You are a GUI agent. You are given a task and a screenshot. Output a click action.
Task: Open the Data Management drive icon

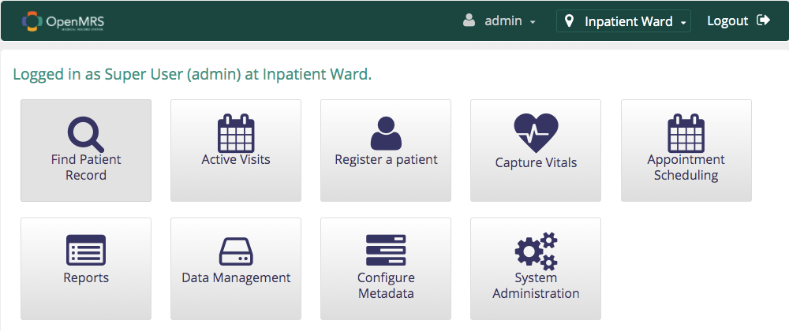[x=236, y=251]
